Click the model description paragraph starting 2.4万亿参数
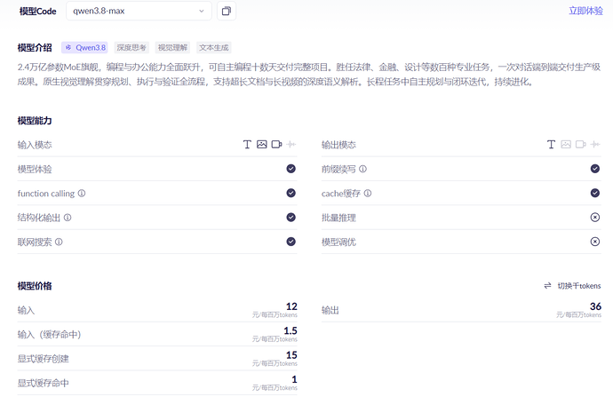The width and height of the screenshot is (613, 405). (x=309, y=75)
